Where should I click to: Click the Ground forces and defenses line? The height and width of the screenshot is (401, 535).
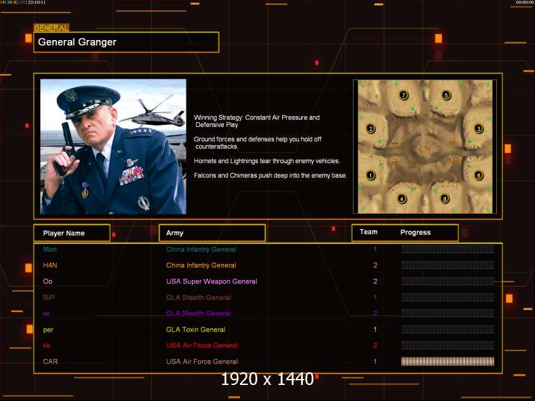pyautogui.click(x=257, y=143)
